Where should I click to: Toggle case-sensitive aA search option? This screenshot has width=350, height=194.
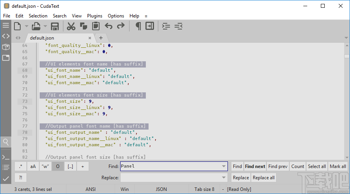[x=33, y=166]
